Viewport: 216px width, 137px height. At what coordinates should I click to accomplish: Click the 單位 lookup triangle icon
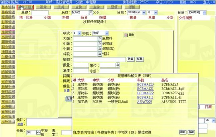(x=118, y=65)
